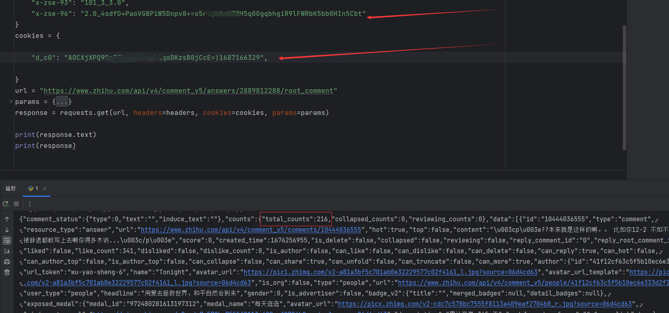Click the params=params argument
The width and height of the screenshot is (669, 313).
click(x=298, y=113)
